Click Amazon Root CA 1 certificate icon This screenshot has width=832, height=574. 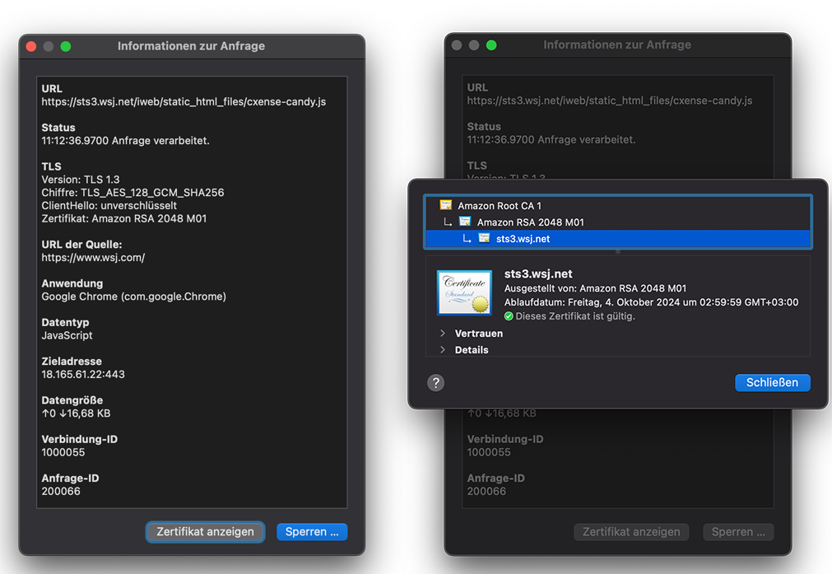[x=446, y=205]
